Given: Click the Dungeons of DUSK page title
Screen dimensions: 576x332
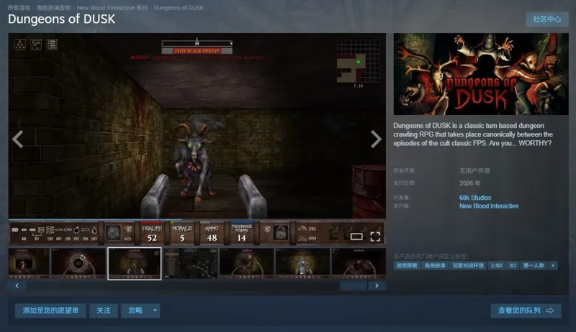Looking at the screenshot, I should (61, 19).
